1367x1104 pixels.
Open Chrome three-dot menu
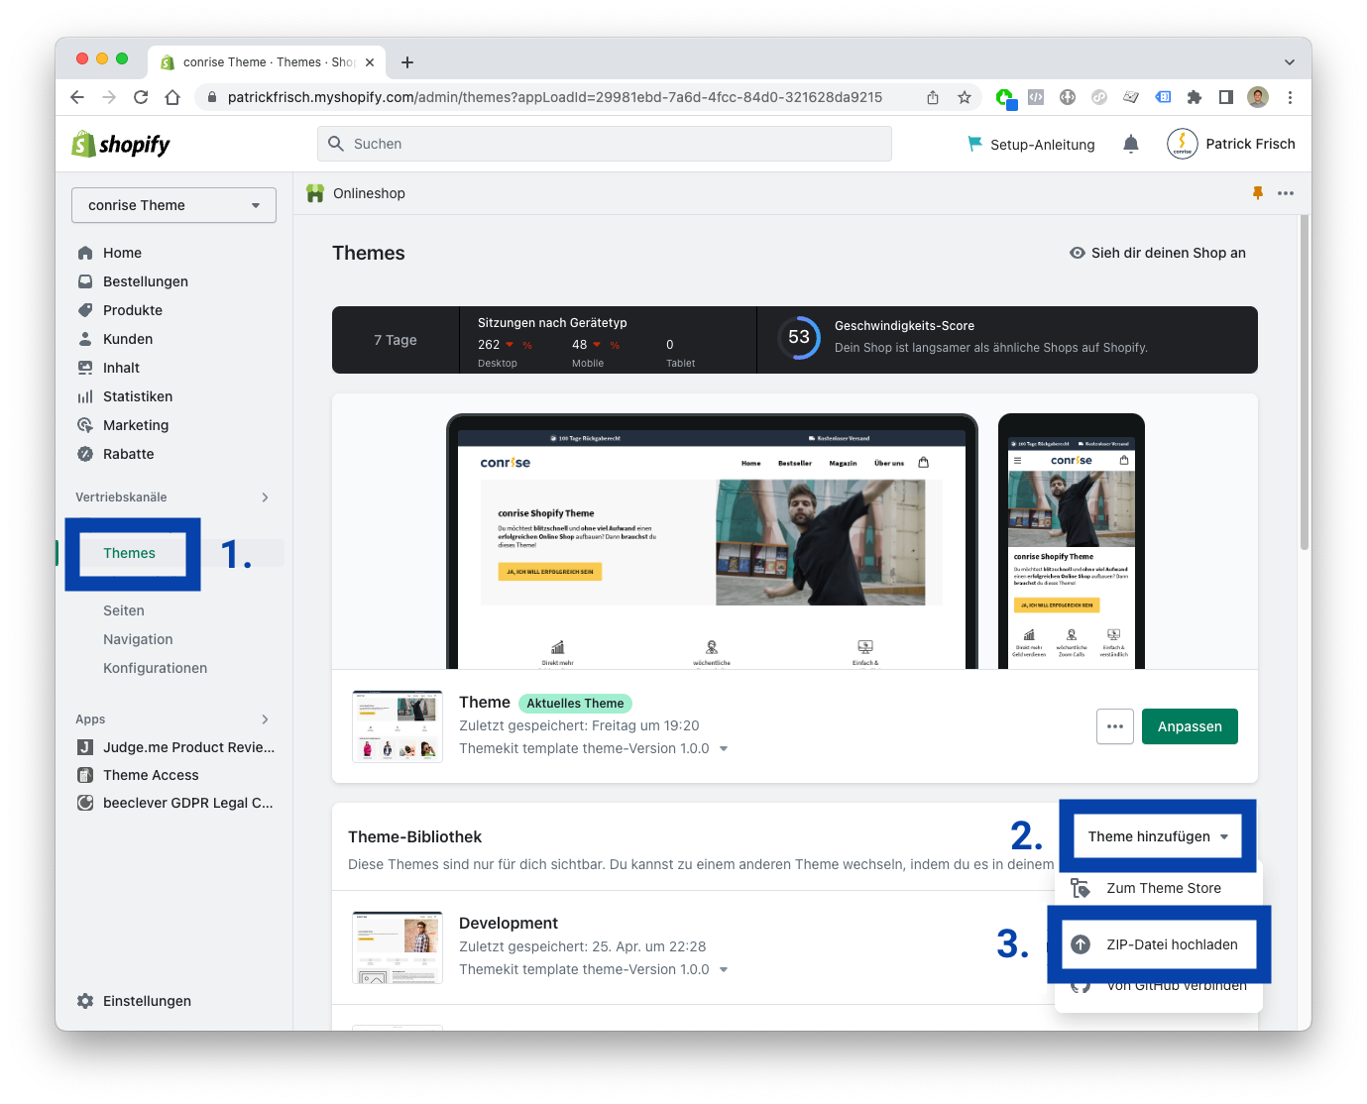tap(1290, 97)
